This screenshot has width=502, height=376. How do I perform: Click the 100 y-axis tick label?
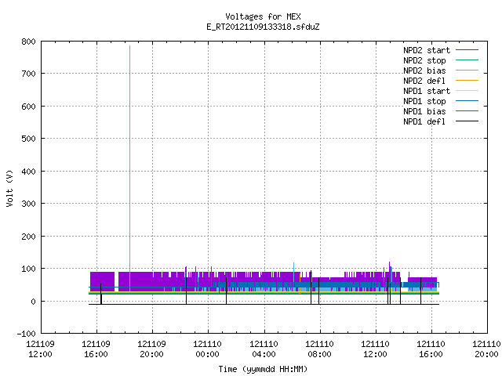tap(28, 269)
